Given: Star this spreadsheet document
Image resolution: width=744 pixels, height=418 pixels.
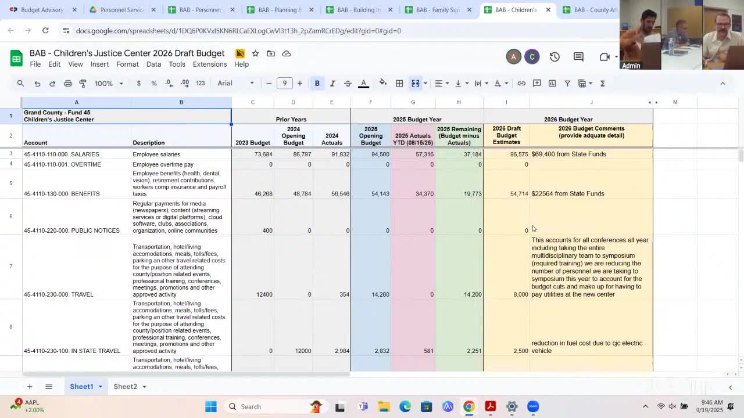Looking at the screenshot, I should click(x=255, y=53).
